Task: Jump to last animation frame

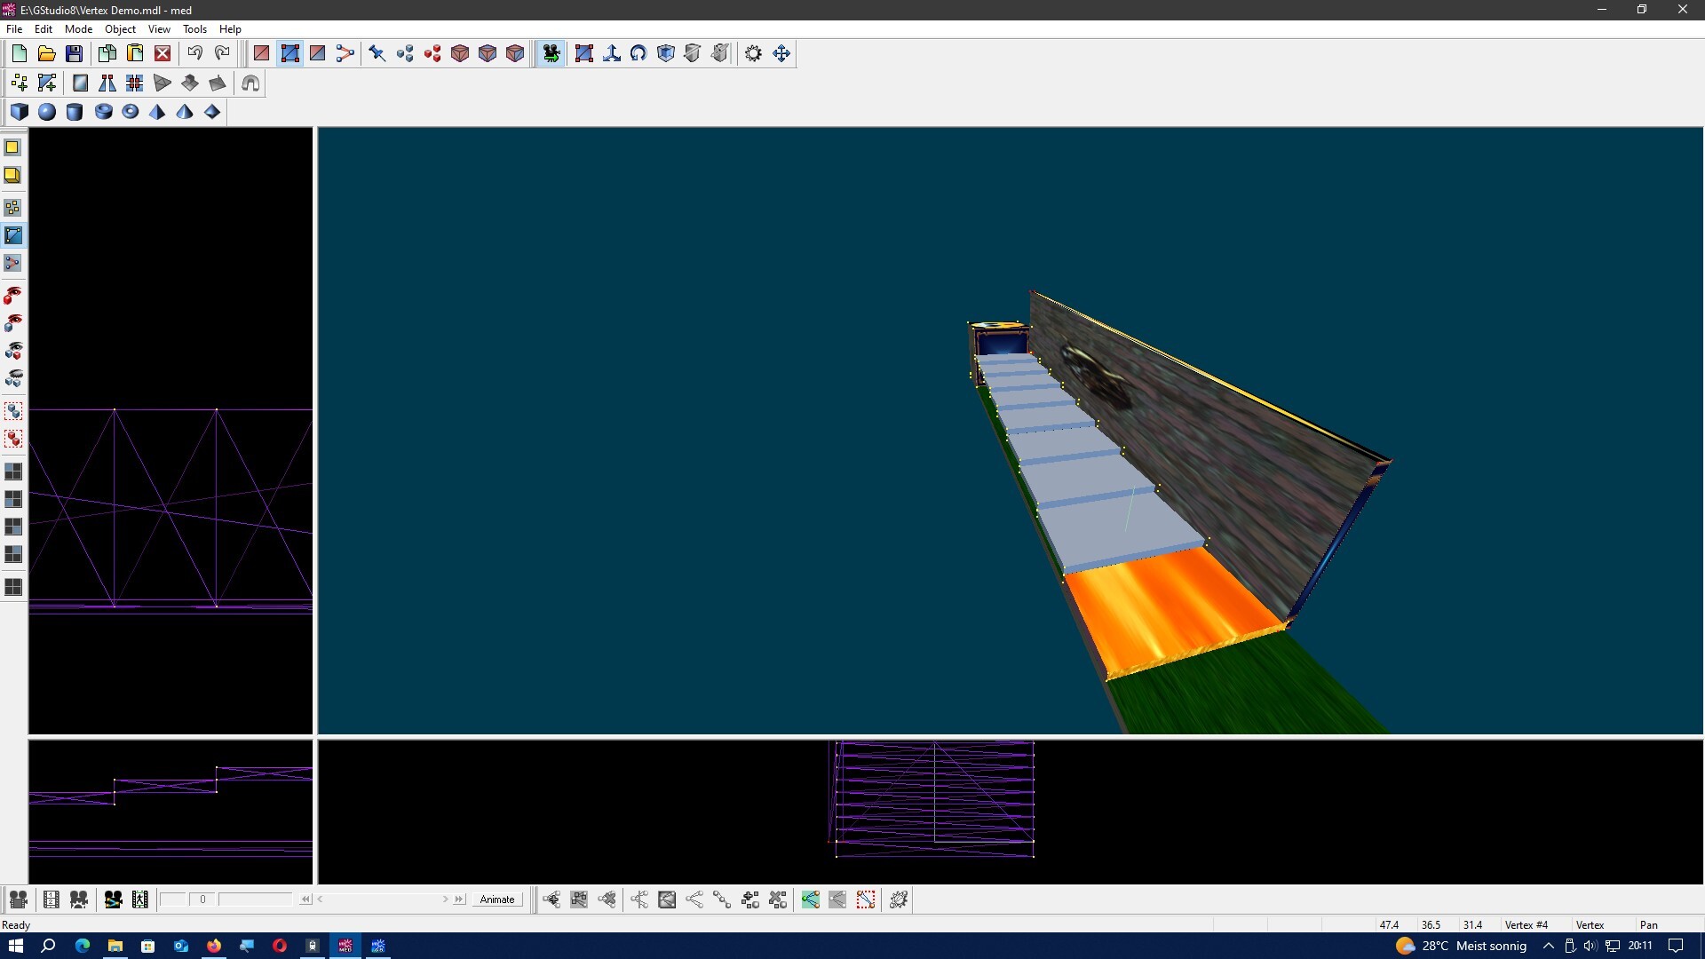Action: (459, 900)
